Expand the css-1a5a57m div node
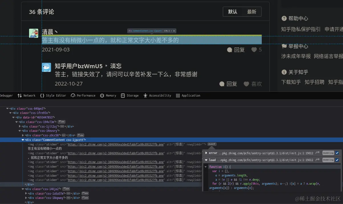This screenshot has width=343, height=204. pyautogui.click(x=26, y=193)
